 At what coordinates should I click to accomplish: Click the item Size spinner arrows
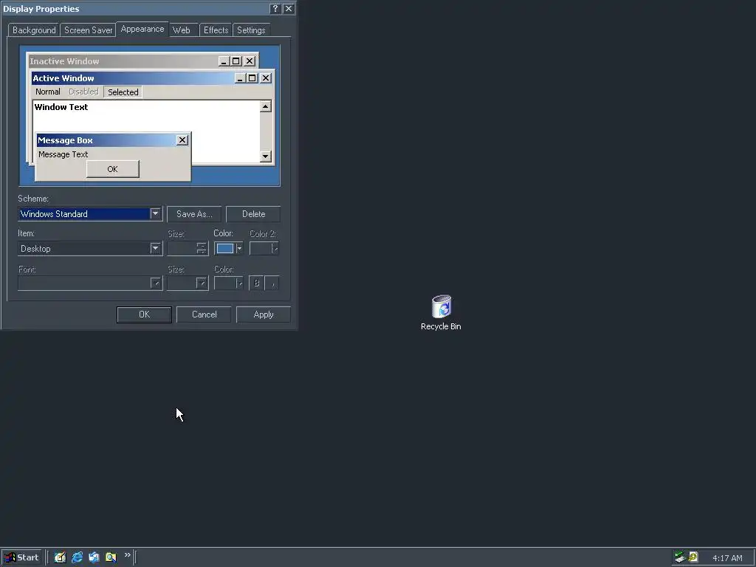pyautogui.click(x=202, y=248)
